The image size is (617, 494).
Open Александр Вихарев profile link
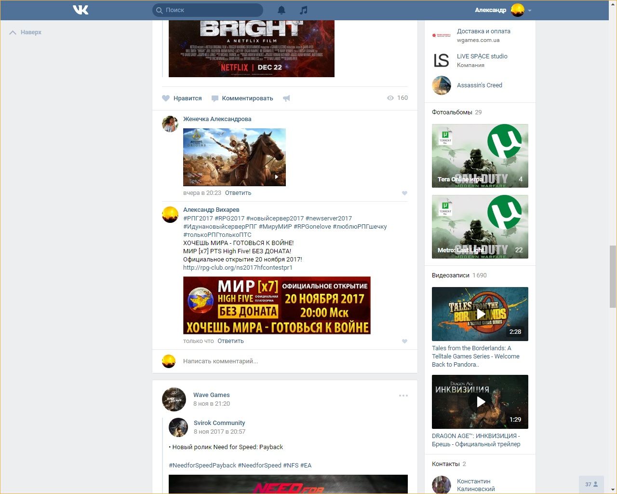(x=211, y=210)
